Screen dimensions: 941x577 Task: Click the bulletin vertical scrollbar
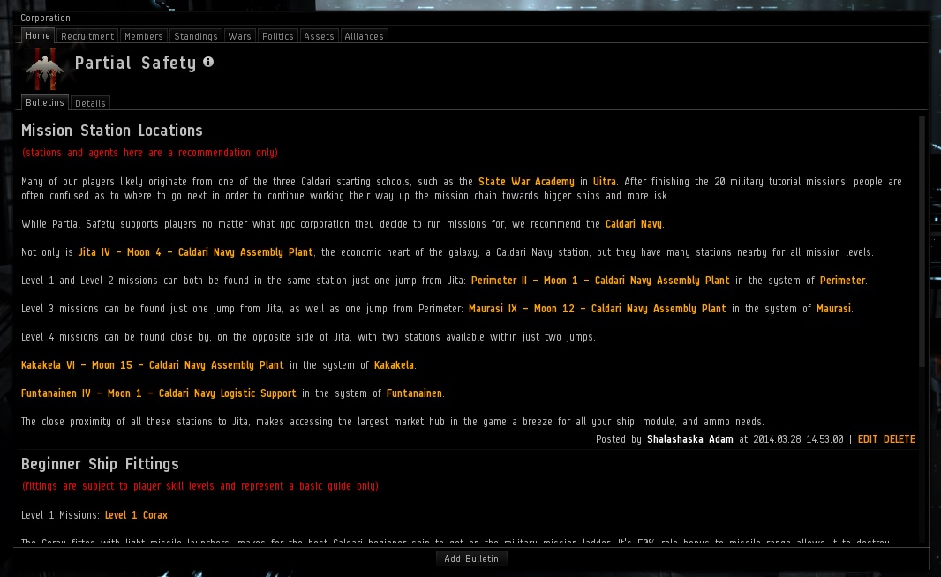[922, 242]
